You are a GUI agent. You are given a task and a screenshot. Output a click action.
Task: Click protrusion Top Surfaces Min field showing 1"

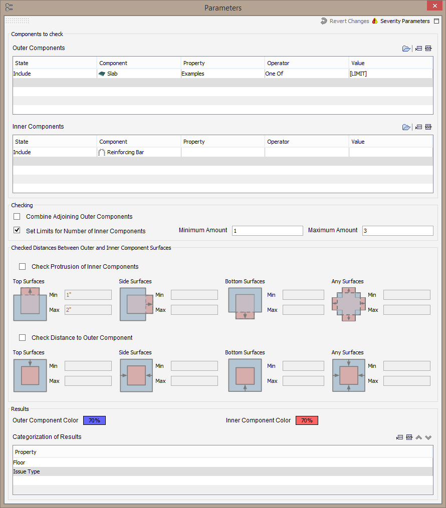point(88,295)
